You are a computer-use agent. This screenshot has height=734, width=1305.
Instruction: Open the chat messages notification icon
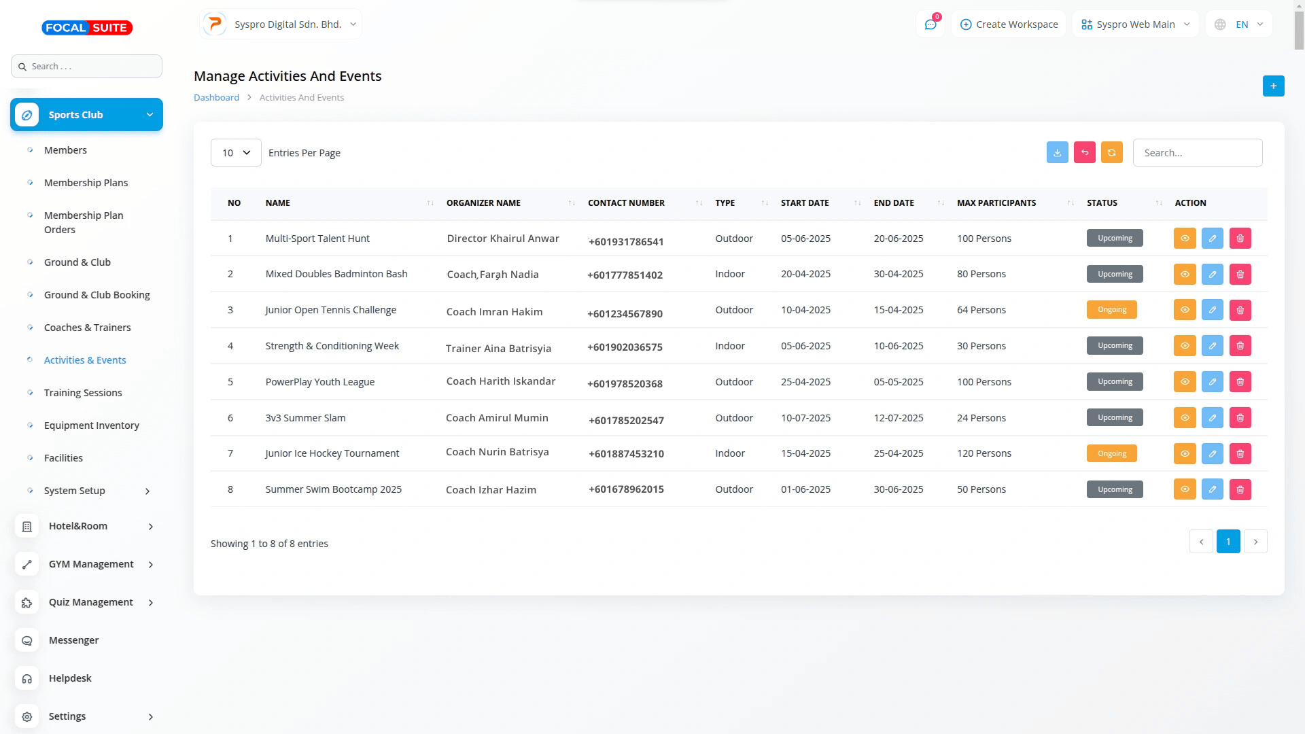coord(930,24)
